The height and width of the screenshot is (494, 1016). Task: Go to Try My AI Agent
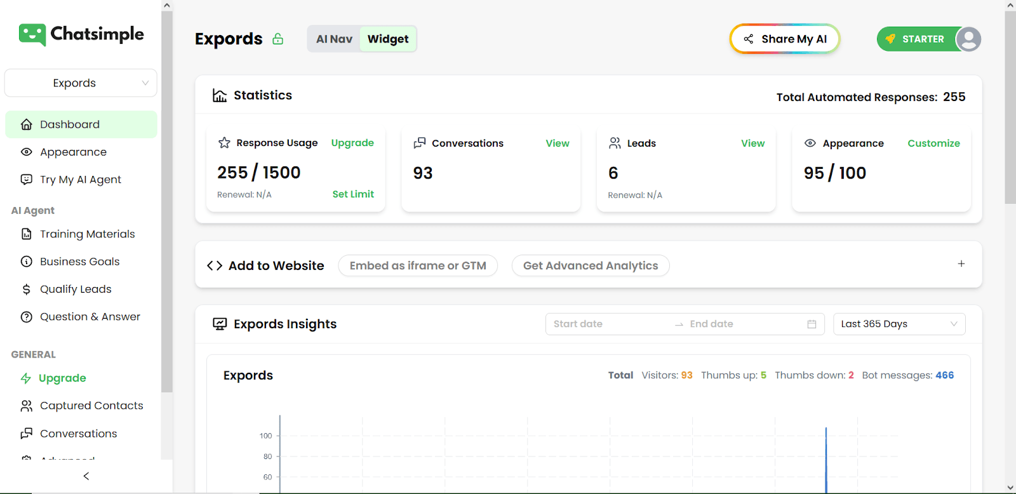(x=81, y=179)
